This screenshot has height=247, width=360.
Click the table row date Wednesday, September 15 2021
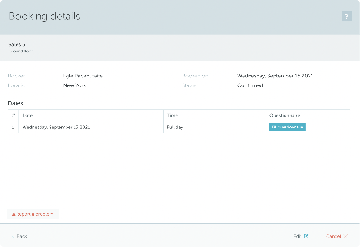[x=56, y=127]
